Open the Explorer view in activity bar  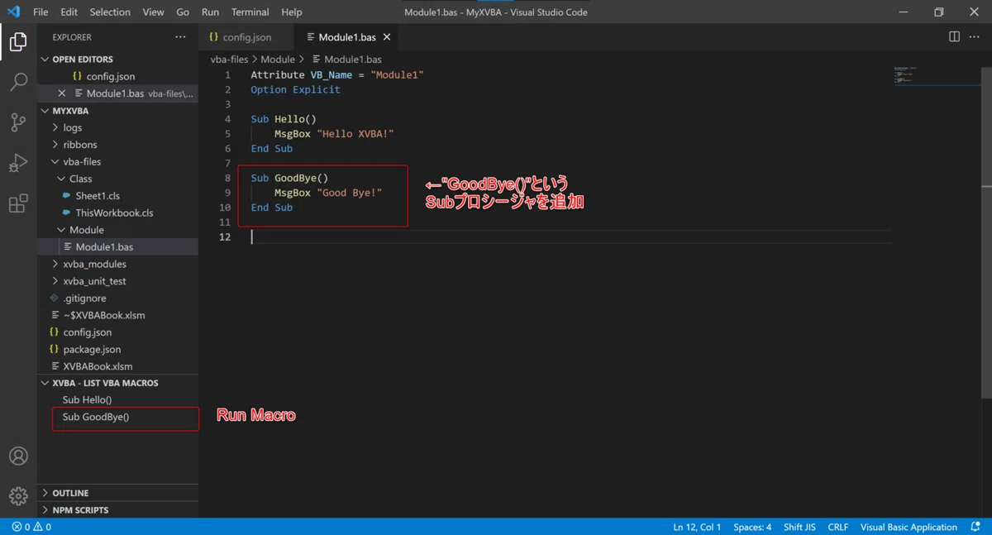(18, 41)
